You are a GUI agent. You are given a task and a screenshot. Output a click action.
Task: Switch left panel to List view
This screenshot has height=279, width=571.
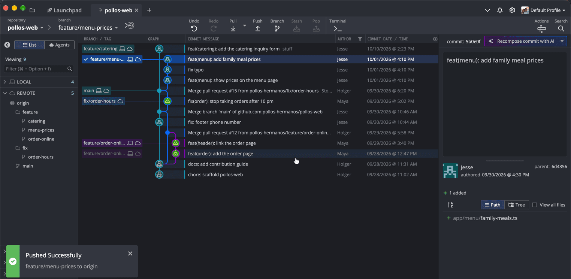pos(30,45)
